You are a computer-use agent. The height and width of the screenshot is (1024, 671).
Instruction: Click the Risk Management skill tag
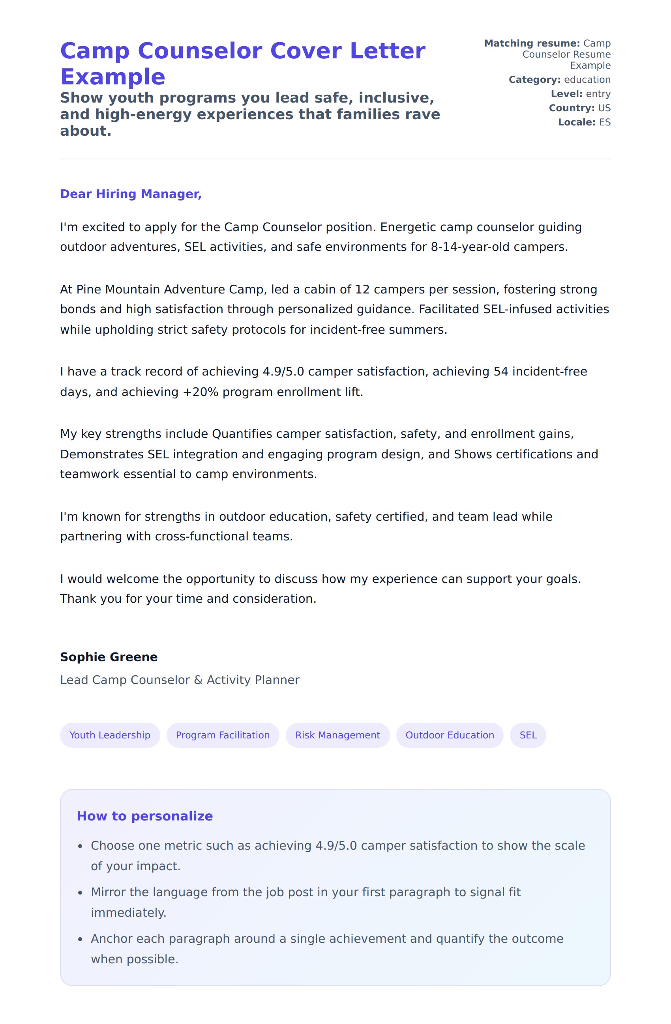[x=337, y=735]
